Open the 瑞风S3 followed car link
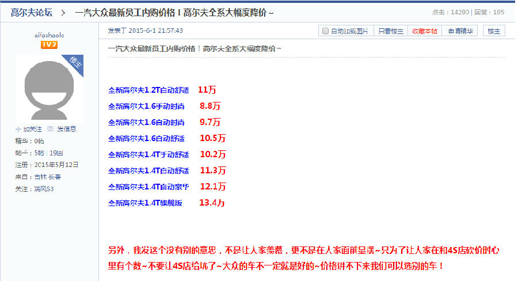The height and width of the screenshot is (281, 518). pos(44,189)
